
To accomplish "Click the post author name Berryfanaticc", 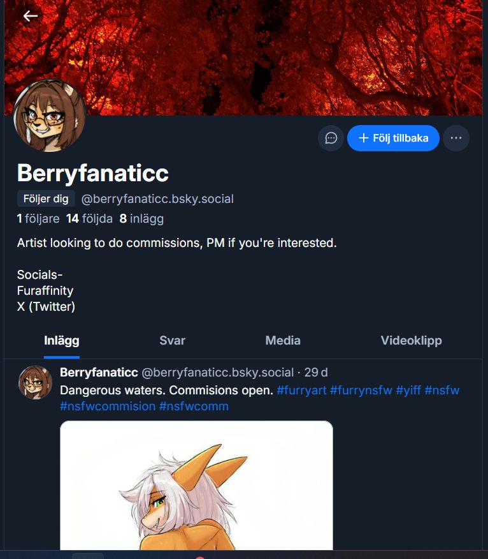I will coord(99,372).
